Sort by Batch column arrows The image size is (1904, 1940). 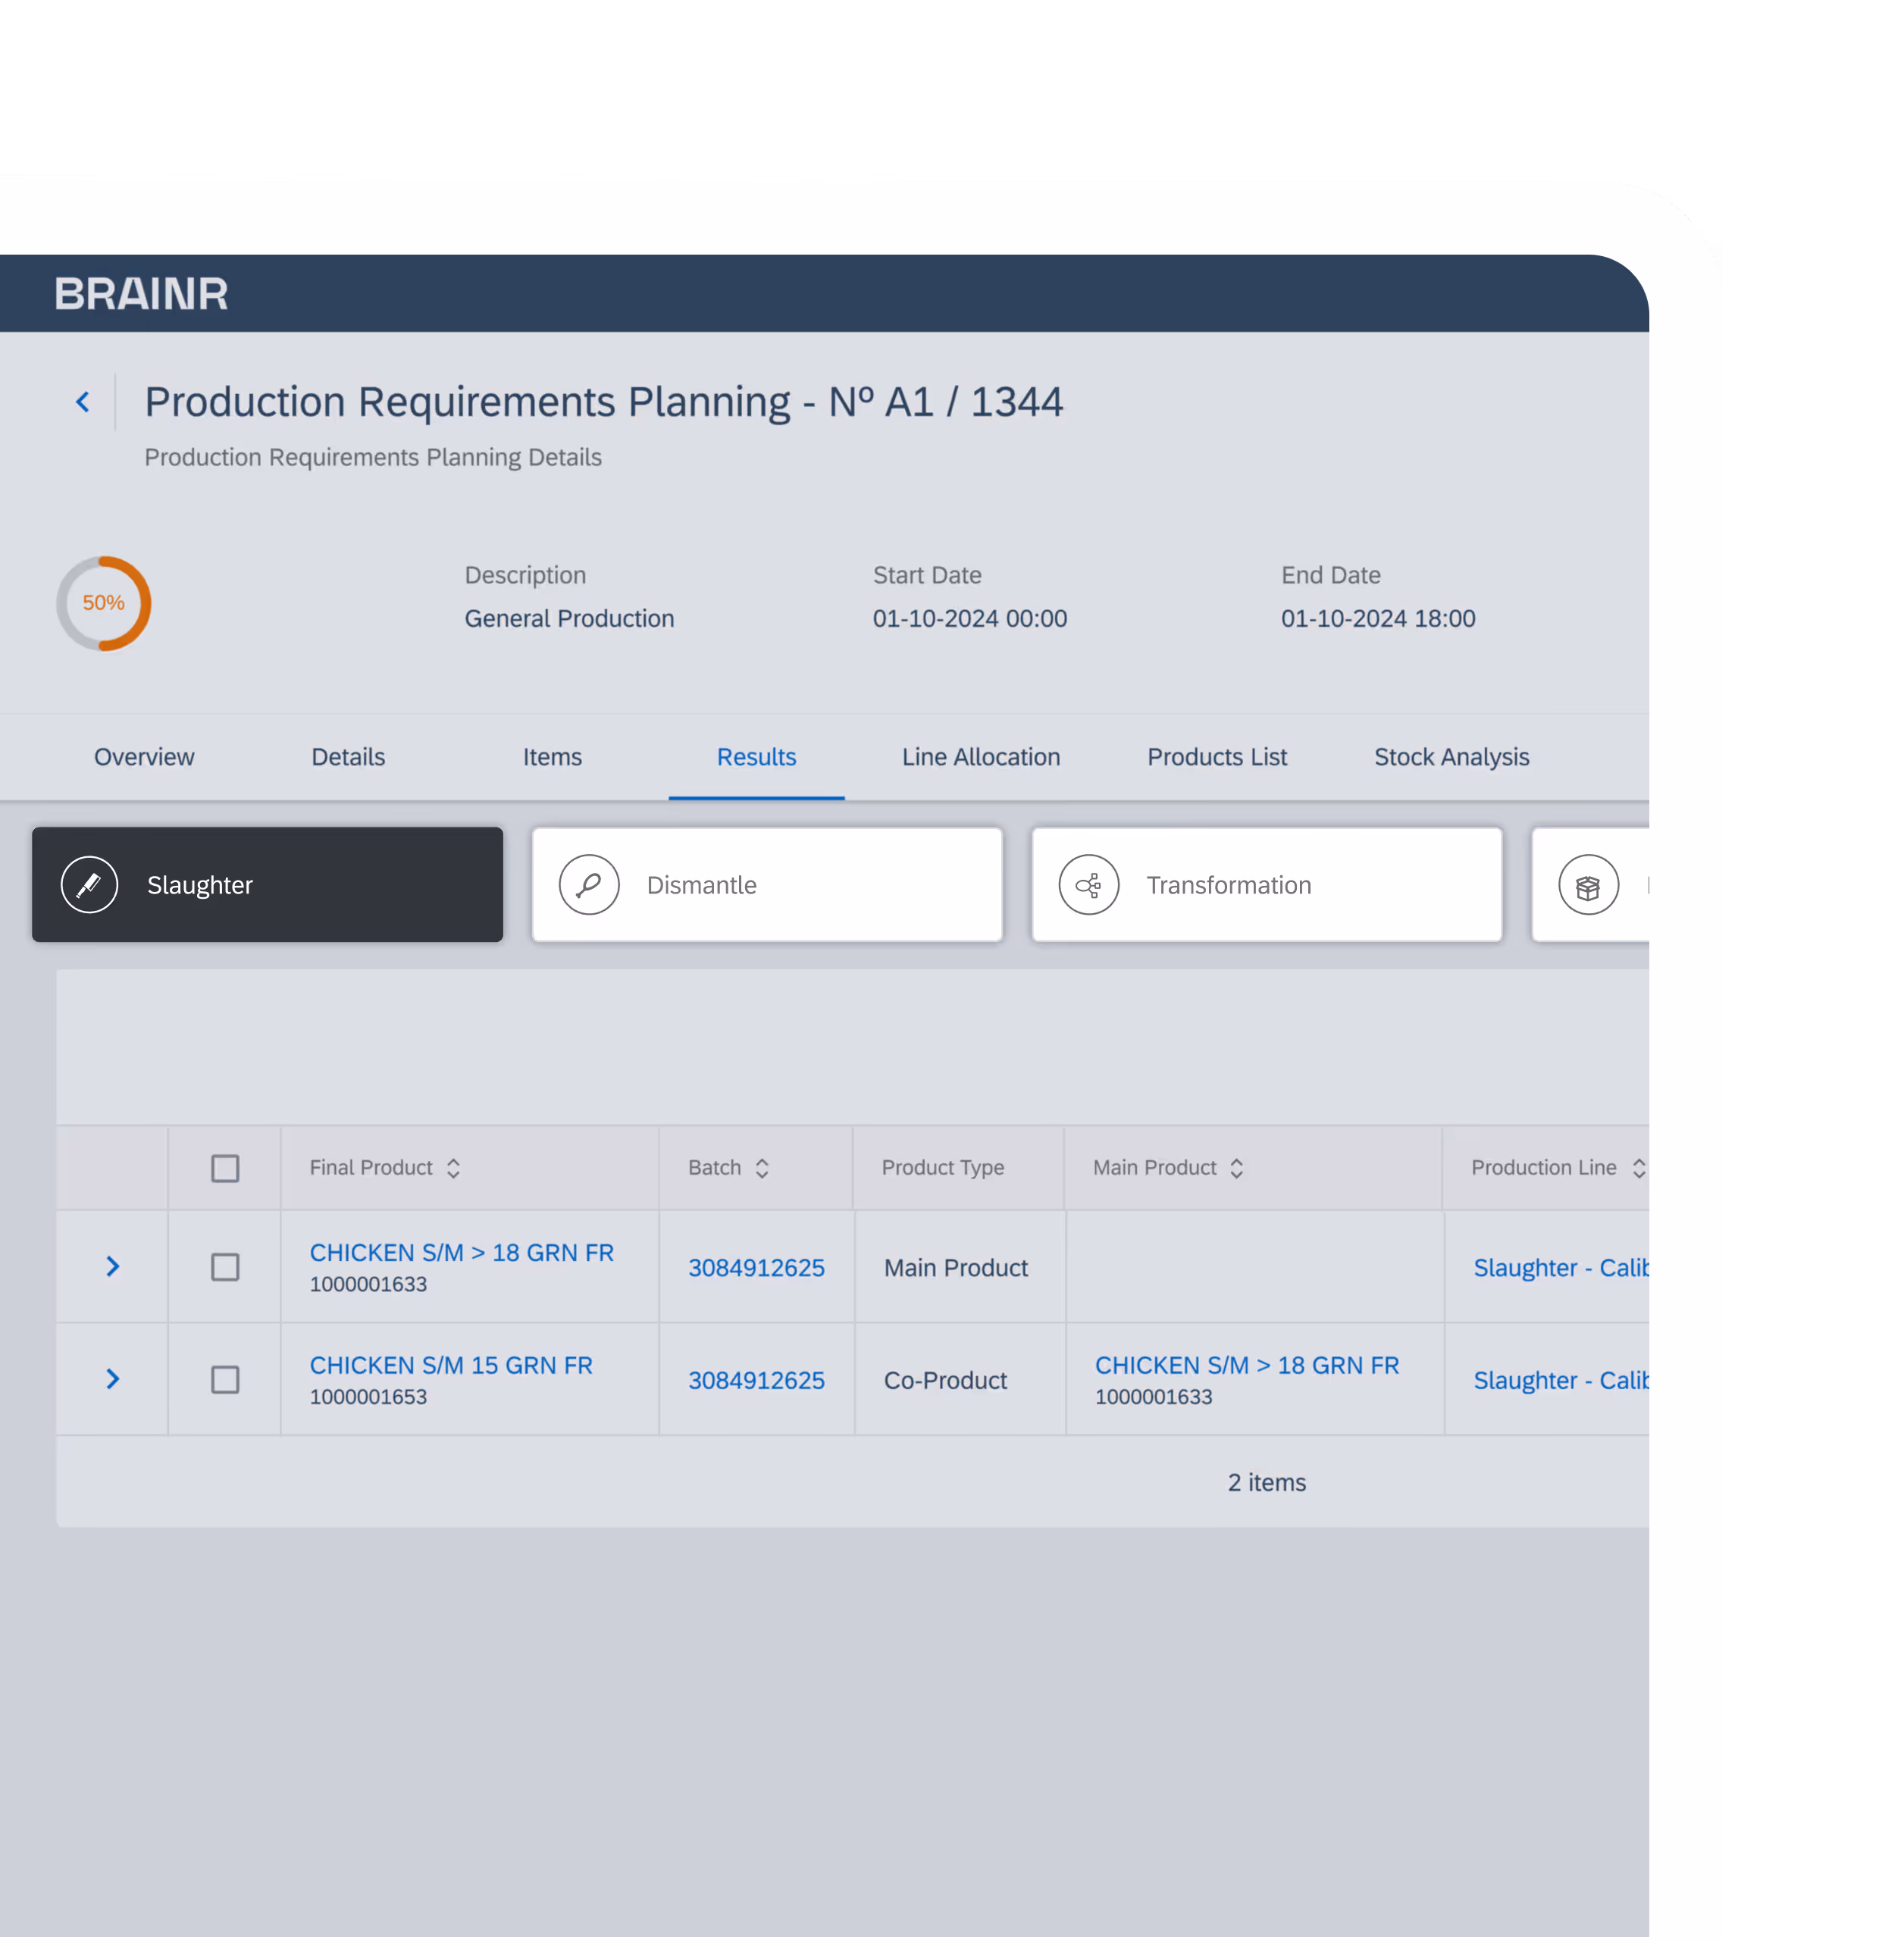(762, 1168)
